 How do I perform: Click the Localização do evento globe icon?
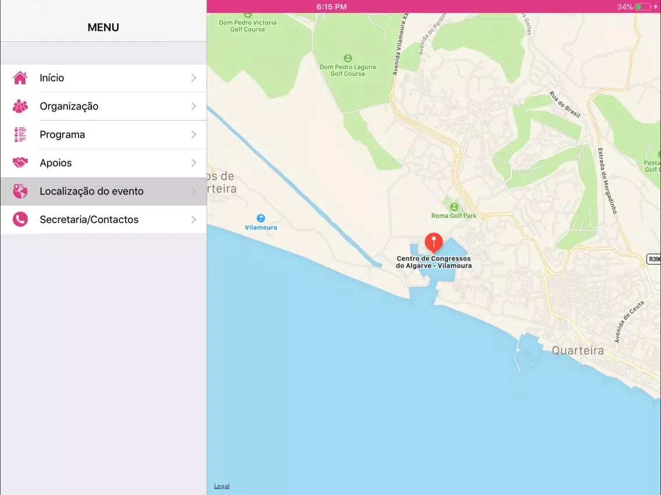(x=20, y=191)
